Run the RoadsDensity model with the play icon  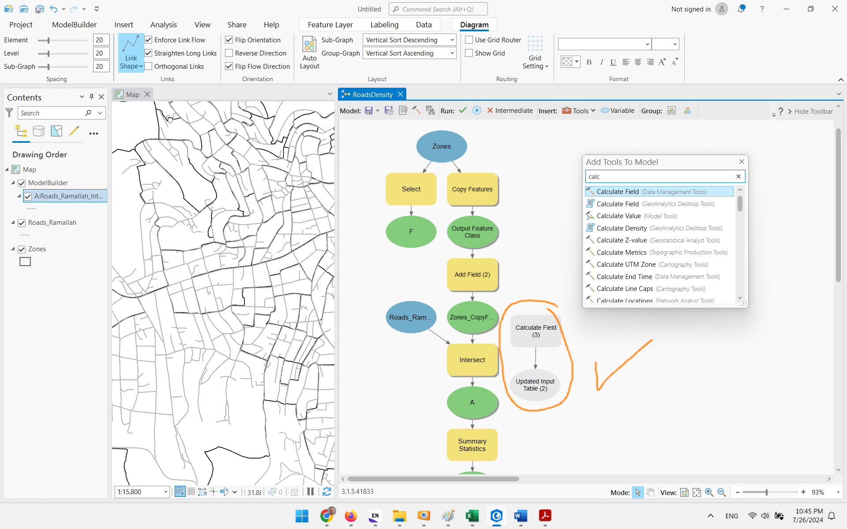(x=476, y=111)
